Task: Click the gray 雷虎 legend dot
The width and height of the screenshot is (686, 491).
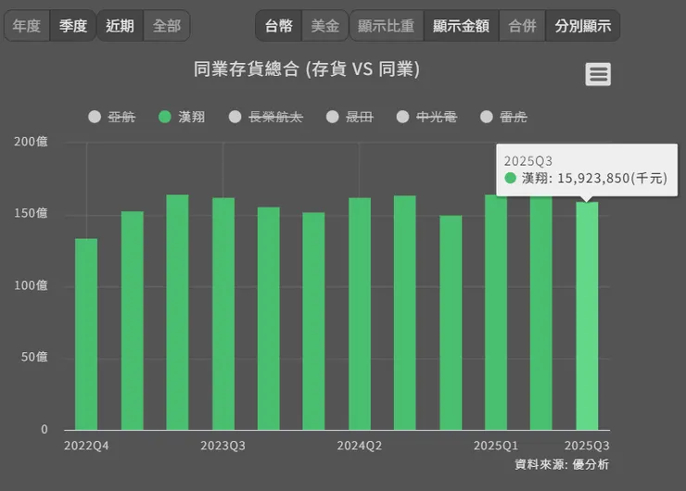Action: pyautogui.click(x=487, y=117)
